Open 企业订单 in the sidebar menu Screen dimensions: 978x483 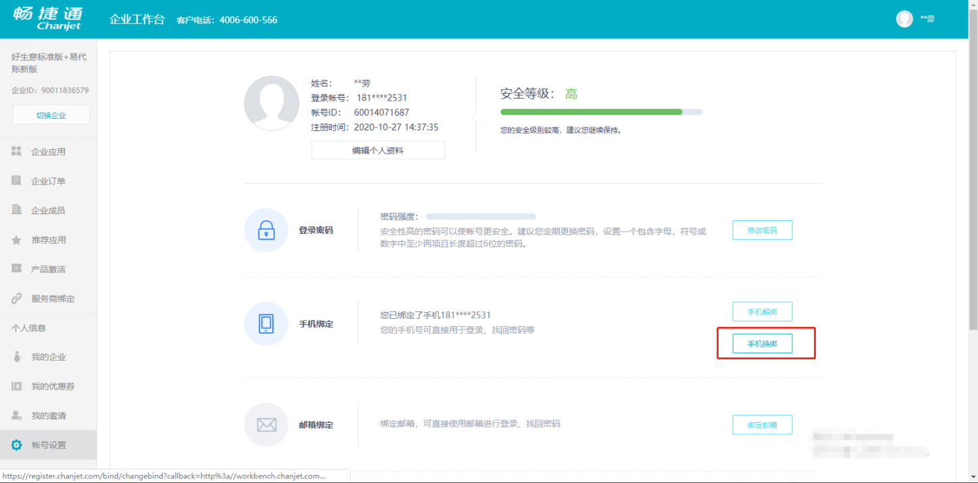pos(49,181)
